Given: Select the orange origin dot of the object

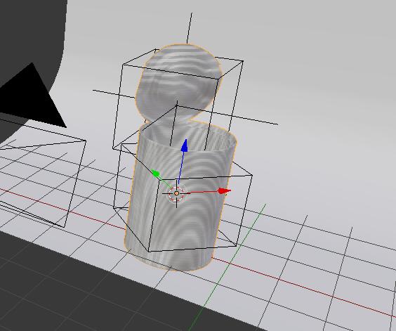Looking at the screenshot, I should coord(177,194).
